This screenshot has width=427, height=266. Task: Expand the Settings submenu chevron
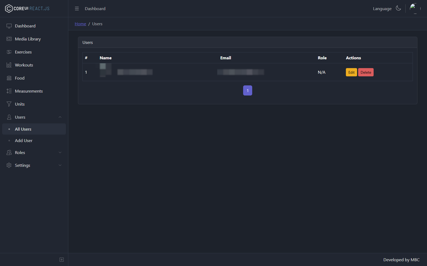coord(60,165)
